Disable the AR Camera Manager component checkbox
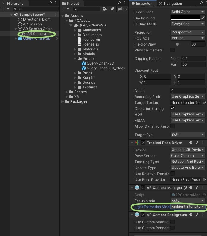Viewport: 207px width, 236px height. point(143,188)
